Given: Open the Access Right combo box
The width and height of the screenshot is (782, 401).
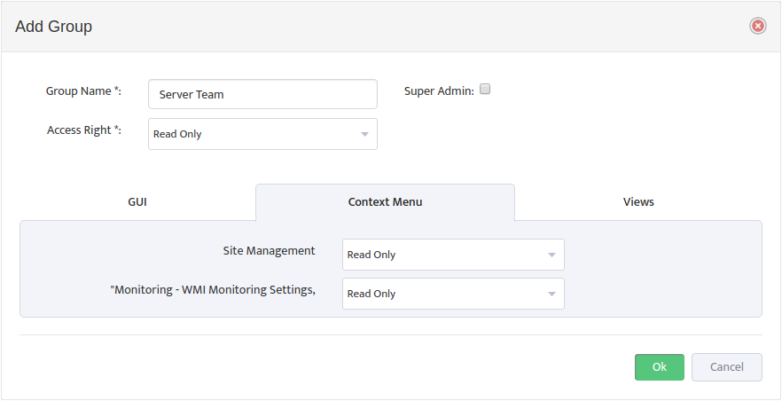Looking at the screenshot, I should pyautogui.click(x=262, y=134).
